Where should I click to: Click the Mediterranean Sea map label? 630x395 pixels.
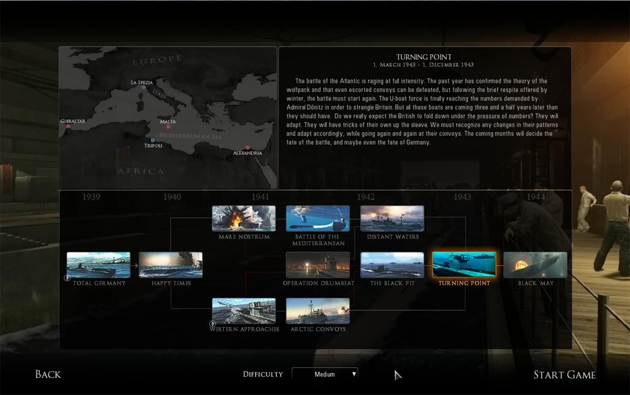(190, 136)
